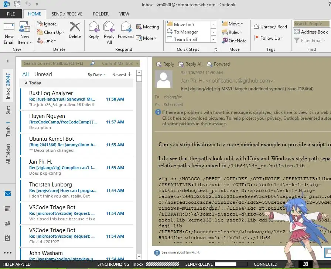Viewport: 331px width, 269px height.
Task: Open the Quick Steps dialog launcher
Action: pyautogui.click(x=216, y=49)
